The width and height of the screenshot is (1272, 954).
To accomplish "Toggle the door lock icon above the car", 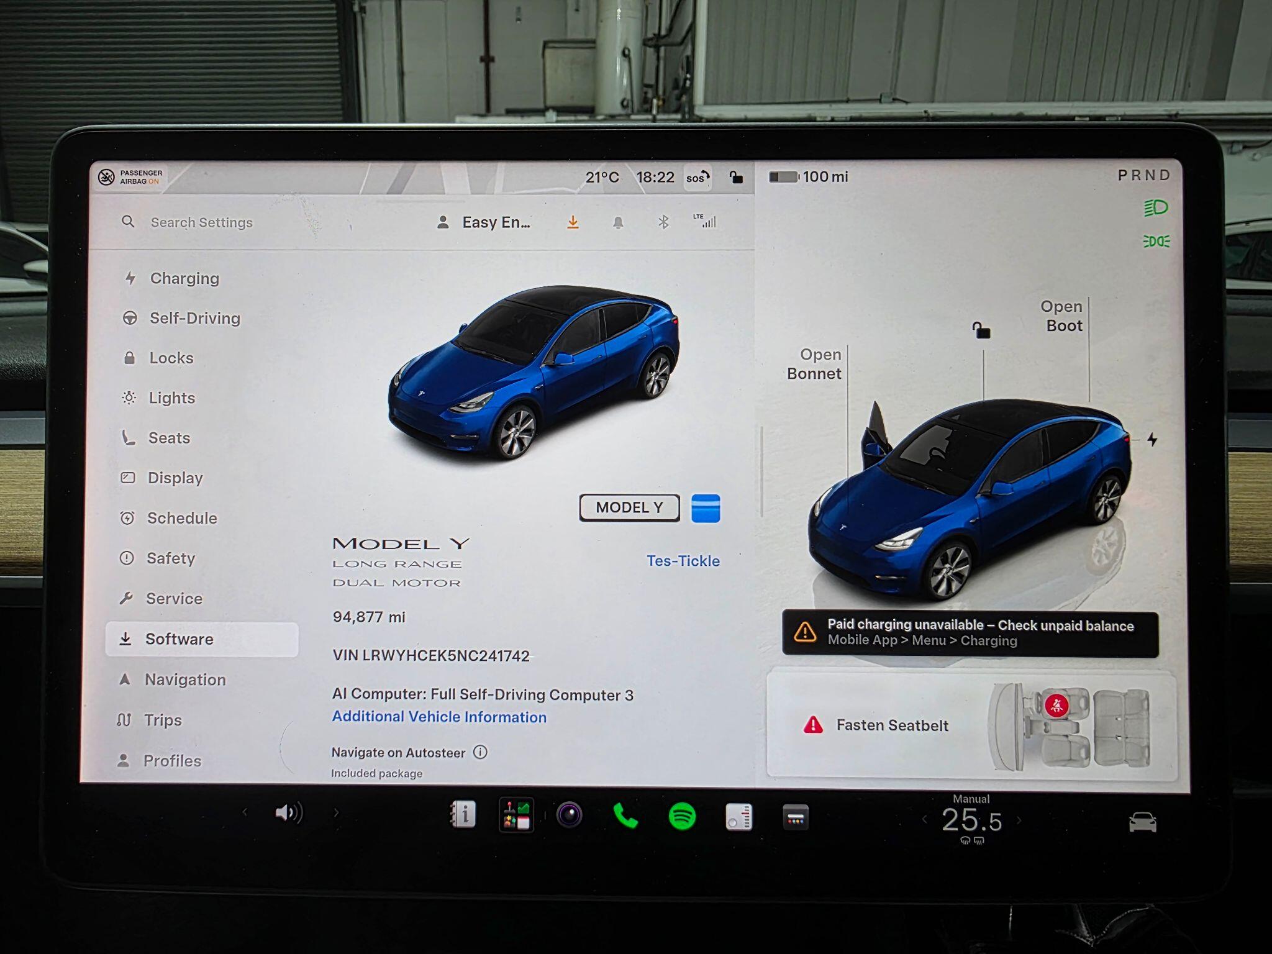I will pyautogui.click(x=981, y=330).
